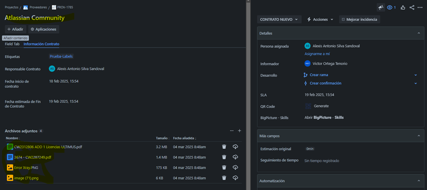Open the three-dot more actions menu
Viewport: 427px width, 190px height.
420,7
